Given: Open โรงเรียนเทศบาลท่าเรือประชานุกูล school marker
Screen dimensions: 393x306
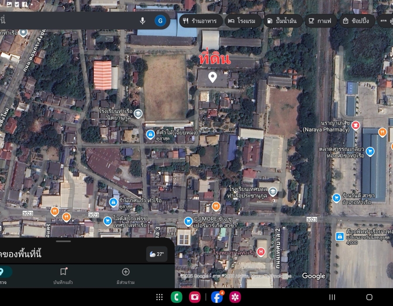Looking at the screenshot, I should tap(272, 192).
